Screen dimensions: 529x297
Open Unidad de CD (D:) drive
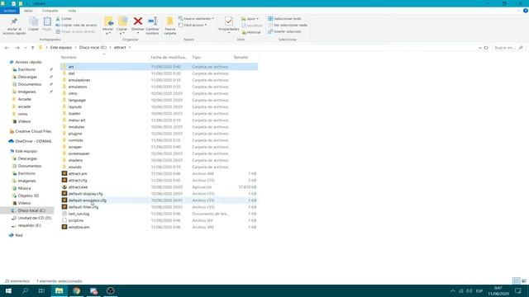[x=35, y=218]
